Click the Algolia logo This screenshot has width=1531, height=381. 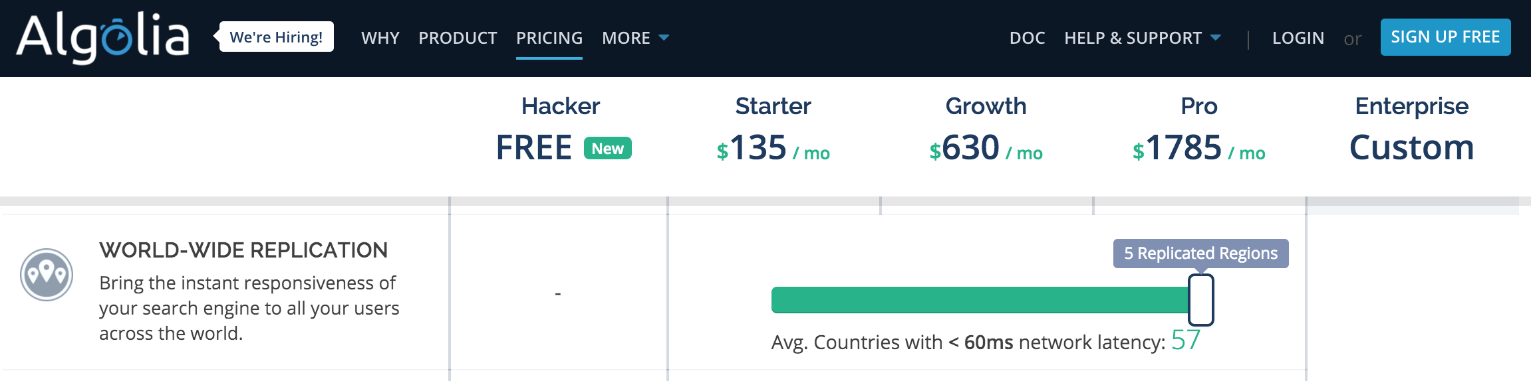pyautogui.click(x=103, y=38)
